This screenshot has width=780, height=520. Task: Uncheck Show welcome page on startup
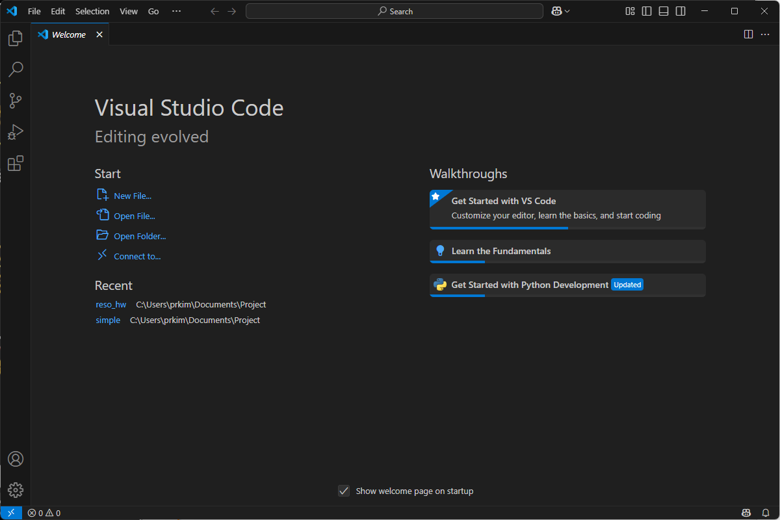[344, 491]
